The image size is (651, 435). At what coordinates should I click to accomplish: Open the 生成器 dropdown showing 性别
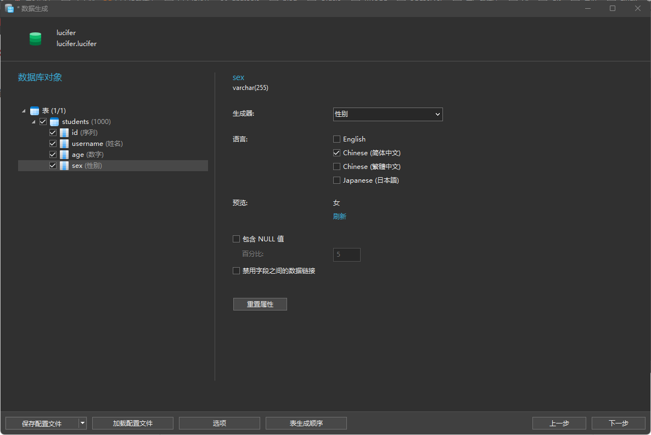pyautogui.click(x=388, y=114)
